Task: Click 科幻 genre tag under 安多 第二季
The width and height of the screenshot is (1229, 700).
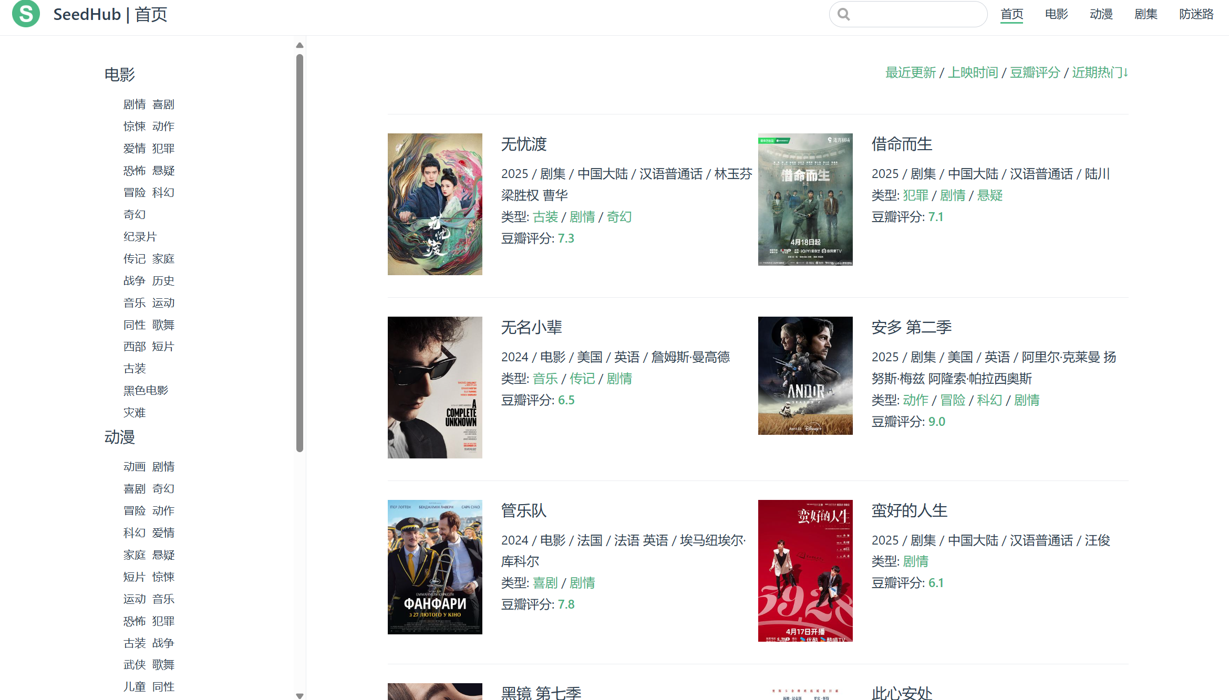Action: (x=990, y=400)
